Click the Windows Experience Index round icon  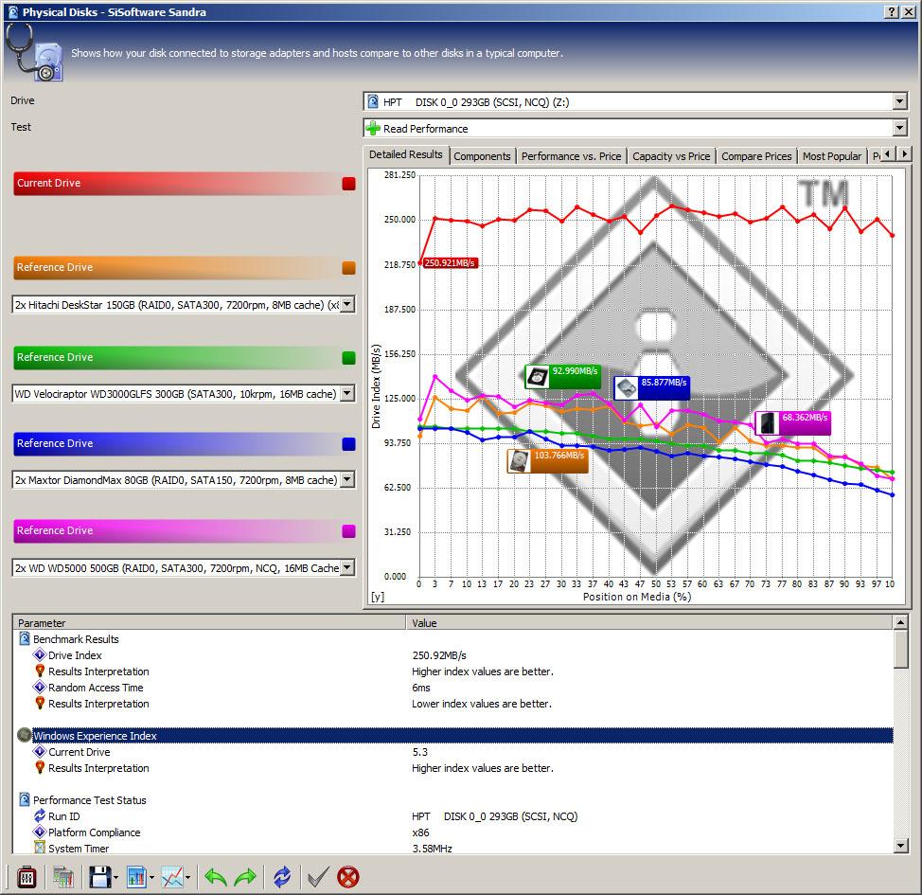point(24,736)
